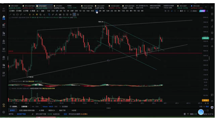Toggle the MACD indicator legend visibility
The width and height of the screenshot is (215, 121).
point(10,81)
